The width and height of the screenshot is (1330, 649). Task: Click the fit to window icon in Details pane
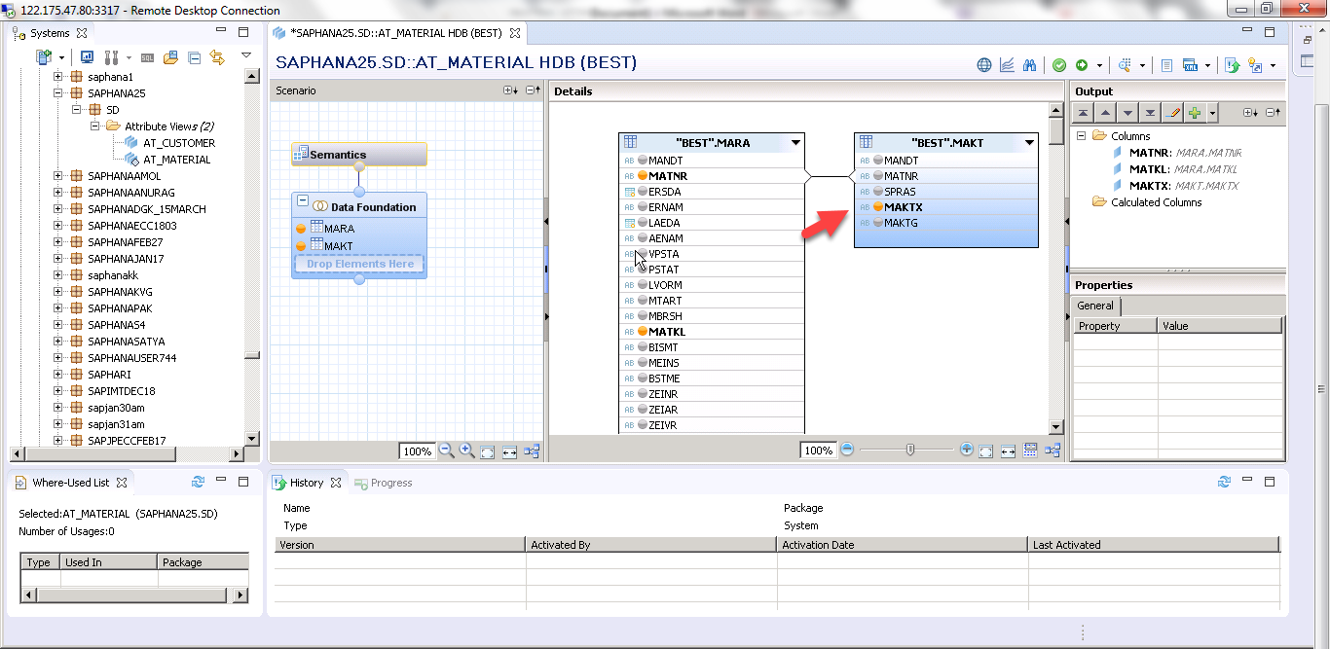click(x=985, y=451)
